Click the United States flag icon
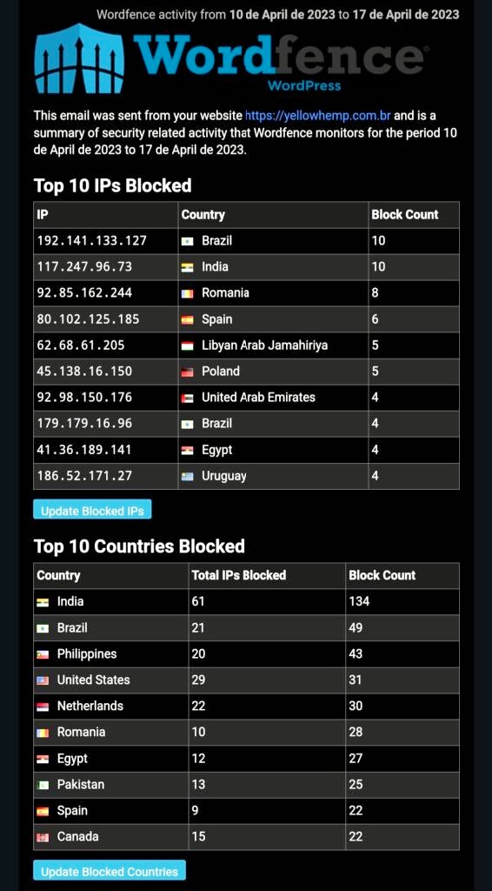492x891 pixels. pos(43,680)
